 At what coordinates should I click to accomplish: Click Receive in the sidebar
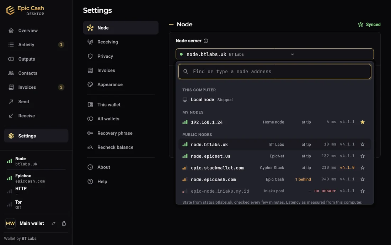36,116
